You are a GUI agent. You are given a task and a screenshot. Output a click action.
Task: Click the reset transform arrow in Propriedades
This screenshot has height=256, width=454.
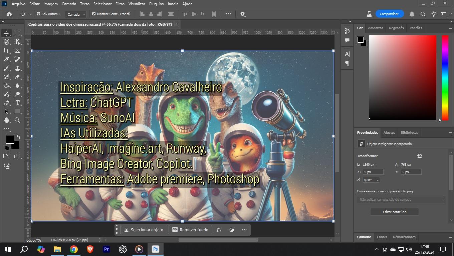click(x=420, y=156)
